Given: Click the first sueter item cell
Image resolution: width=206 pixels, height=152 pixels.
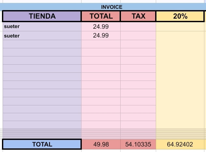Looking at the screenshot, I should [x=42, y=27].
